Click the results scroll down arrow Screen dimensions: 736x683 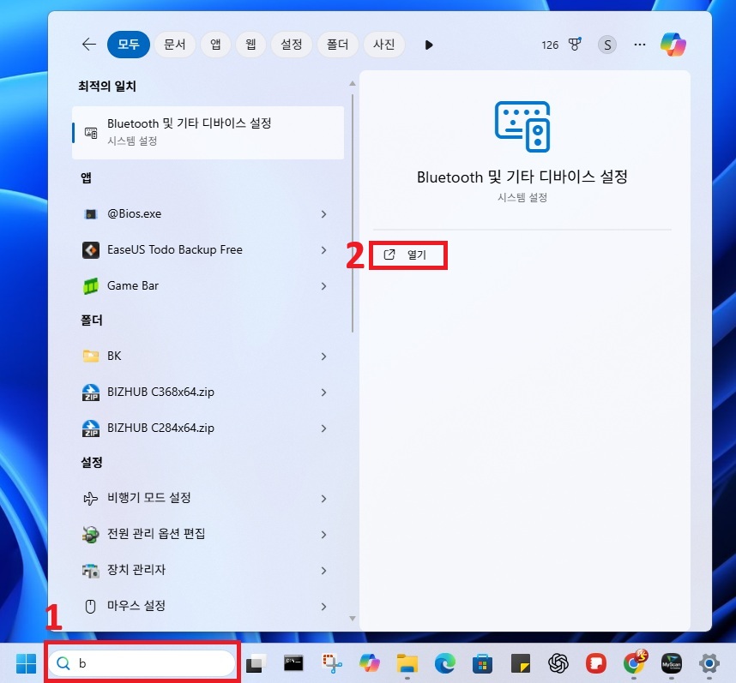353,619
